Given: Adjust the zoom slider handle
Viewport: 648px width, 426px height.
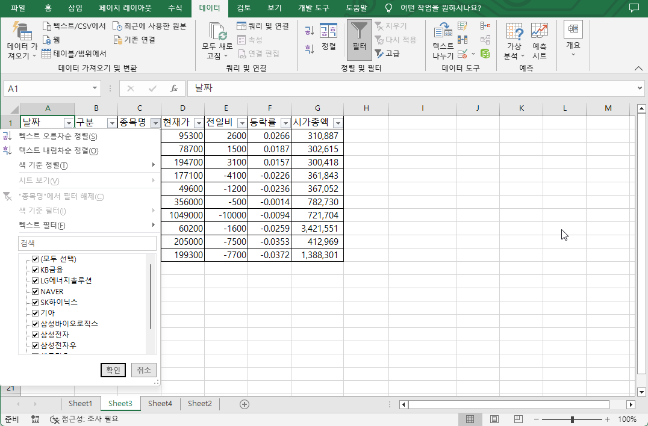Looking at the screenshot, I should point(572,419).
